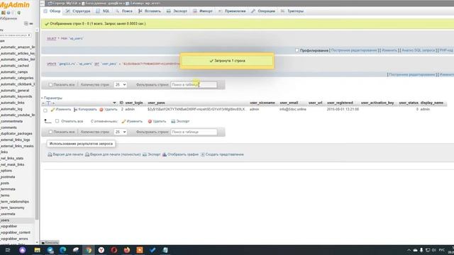Expand the Параметры options section

pyautogui.click(x=52, y=98)
